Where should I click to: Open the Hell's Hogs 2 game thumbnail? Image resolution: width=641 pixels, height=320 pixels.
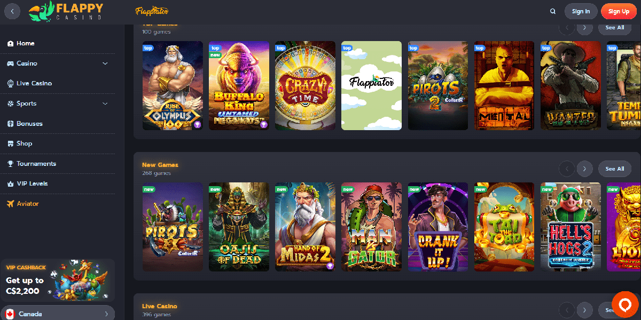570,227
